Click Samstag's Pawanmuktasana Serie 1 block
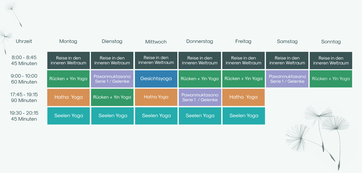 click(x=287, y=79)
